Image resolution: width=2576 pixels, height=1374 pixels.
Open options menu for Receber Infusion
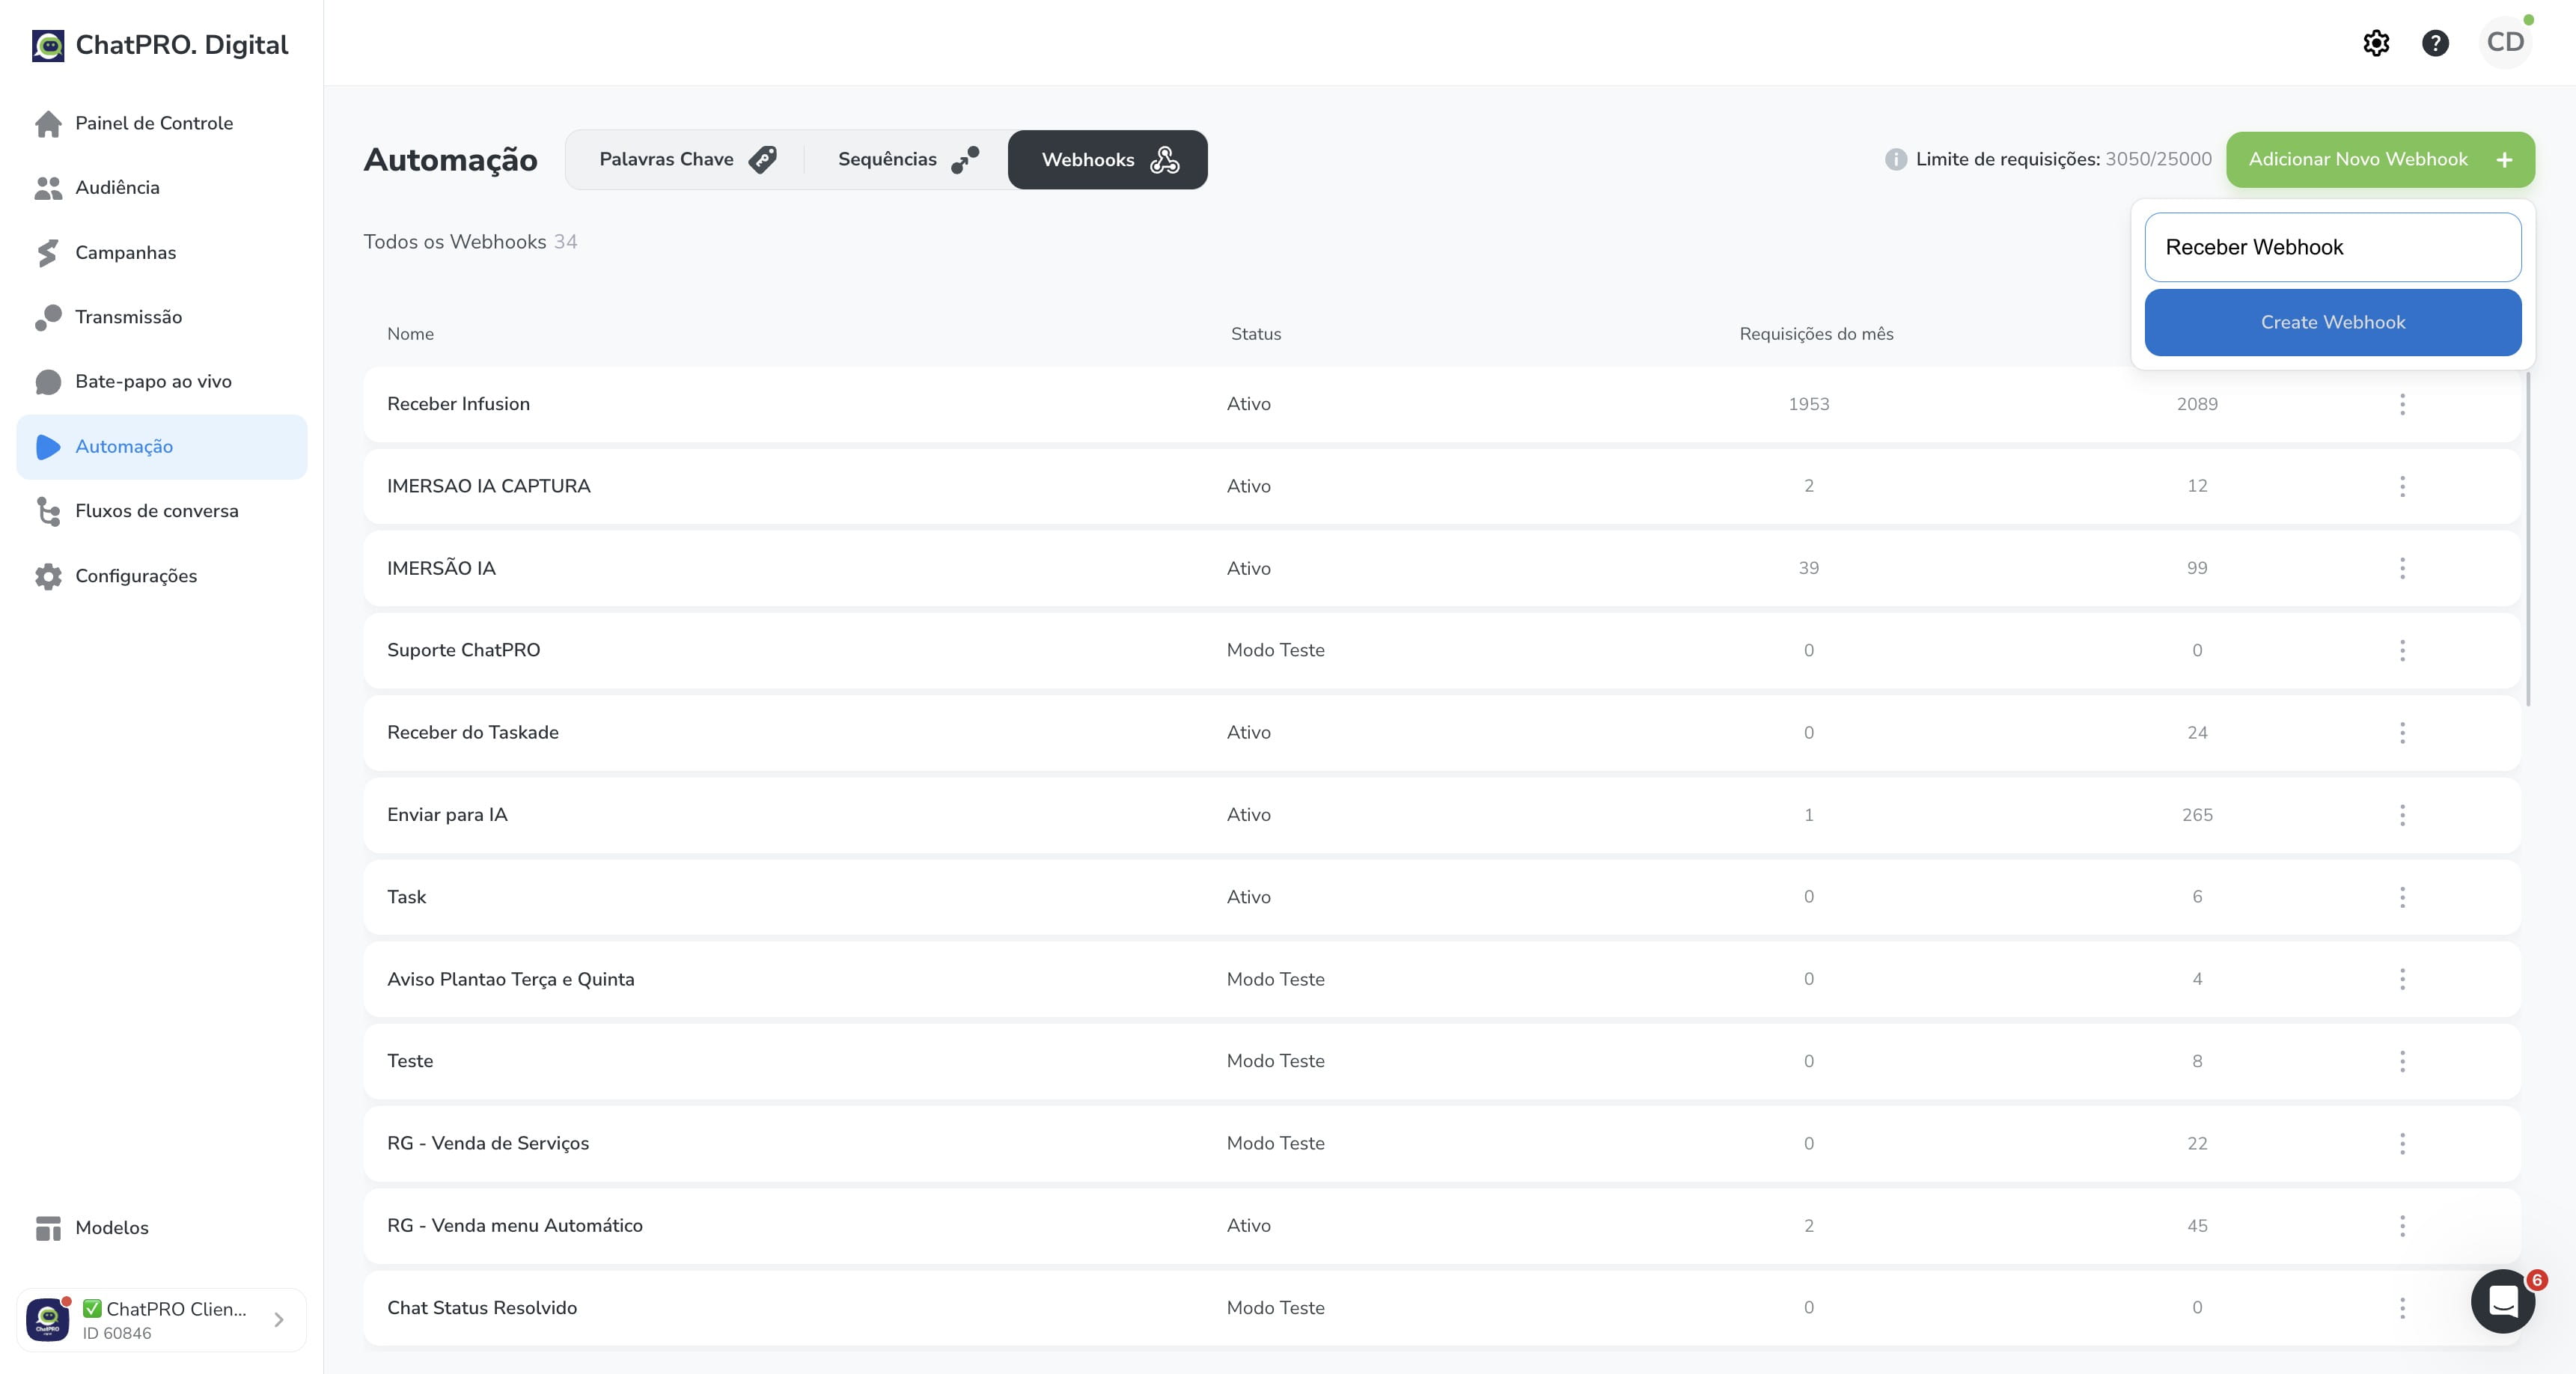2402,404
